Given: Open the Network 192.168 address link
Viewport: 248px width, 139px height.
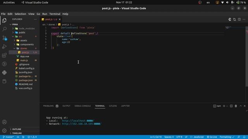Looking at the screenshot, I should pyautogui.click(x=82, y=124).
